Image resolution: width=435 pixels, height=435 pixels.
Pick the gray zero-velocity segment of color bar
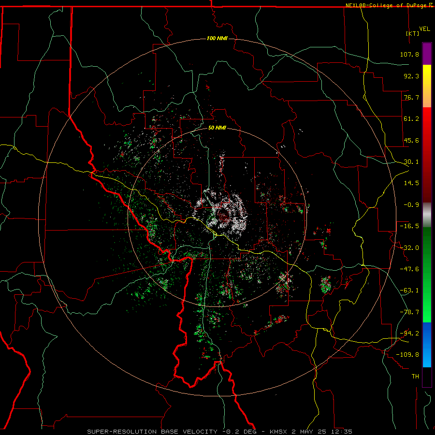427,215
